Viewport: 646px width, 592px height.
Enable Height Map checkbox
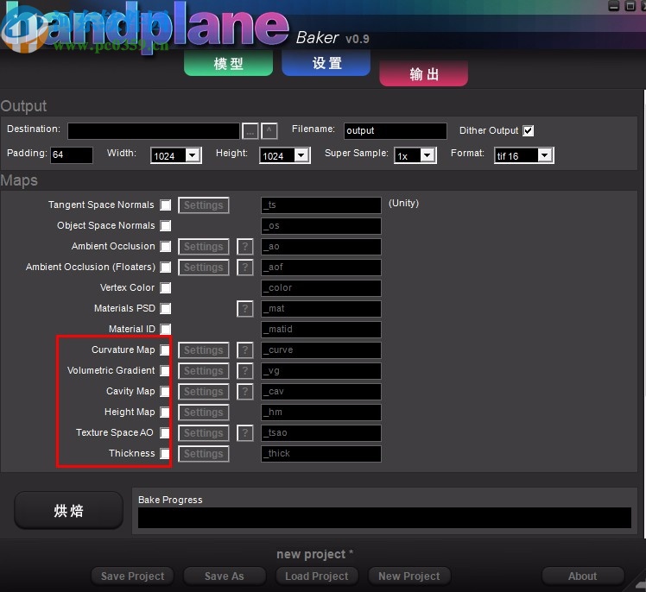point(165,412)
